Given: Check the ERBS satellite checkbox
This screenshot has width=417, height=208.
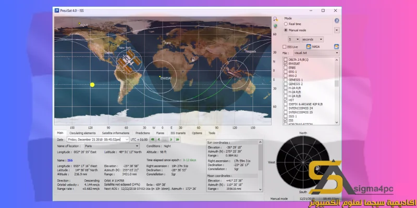Looking at the screenshot, I should coord(286,68).
